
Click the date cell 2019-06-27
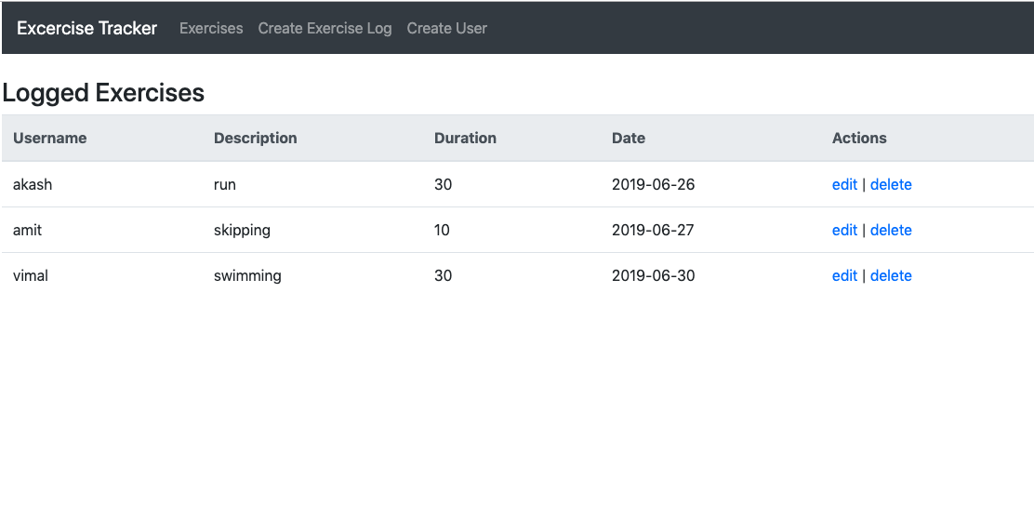pyautogui.click(x=653, y=230)
